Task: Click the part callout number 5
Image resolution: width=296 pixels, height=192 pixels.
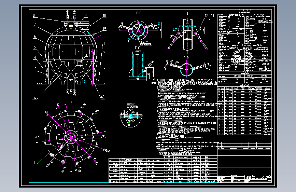Action: pyautogui.click(x=34, y=47)
